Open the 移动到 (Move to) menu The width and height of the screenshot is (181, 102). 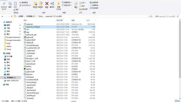pyautogui.click(x=35, y=5)
